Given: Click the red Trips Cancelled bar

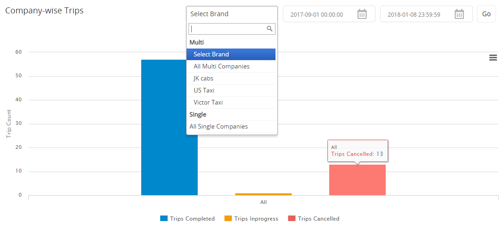Looking at the screenshot, I should point(357,180).
